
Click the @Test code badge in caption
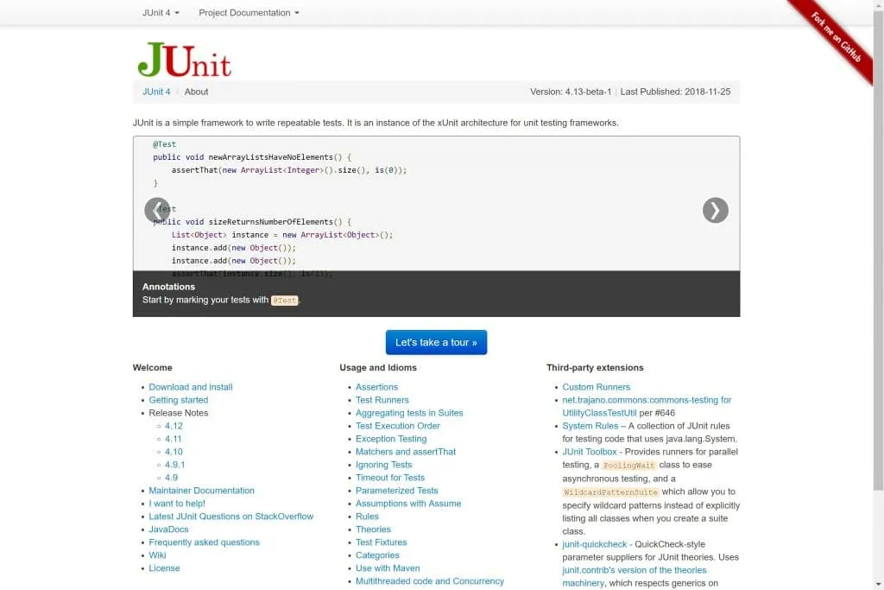click(284, 301)
